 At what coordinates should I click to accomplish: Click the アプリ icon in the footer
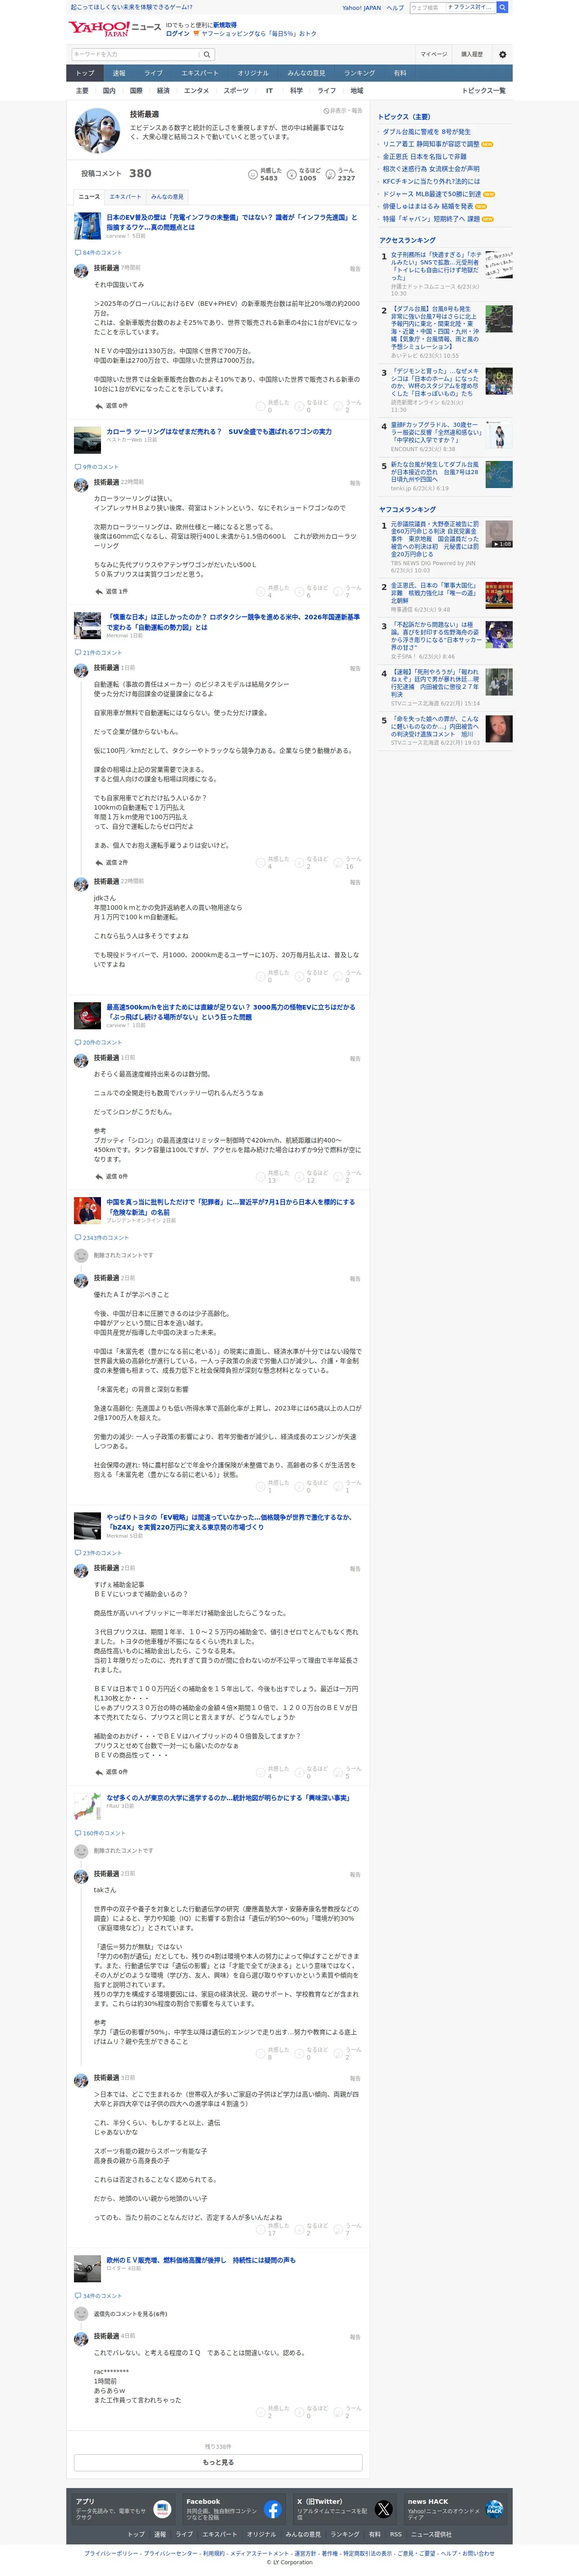(161, 2509)
